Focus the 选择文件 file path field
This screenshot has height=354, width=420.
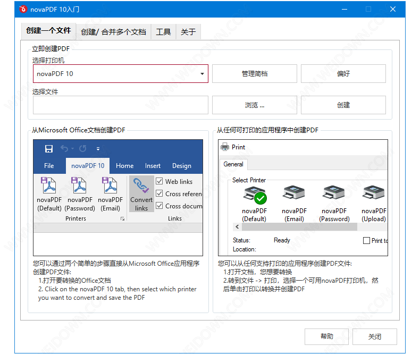click(121, 105)
